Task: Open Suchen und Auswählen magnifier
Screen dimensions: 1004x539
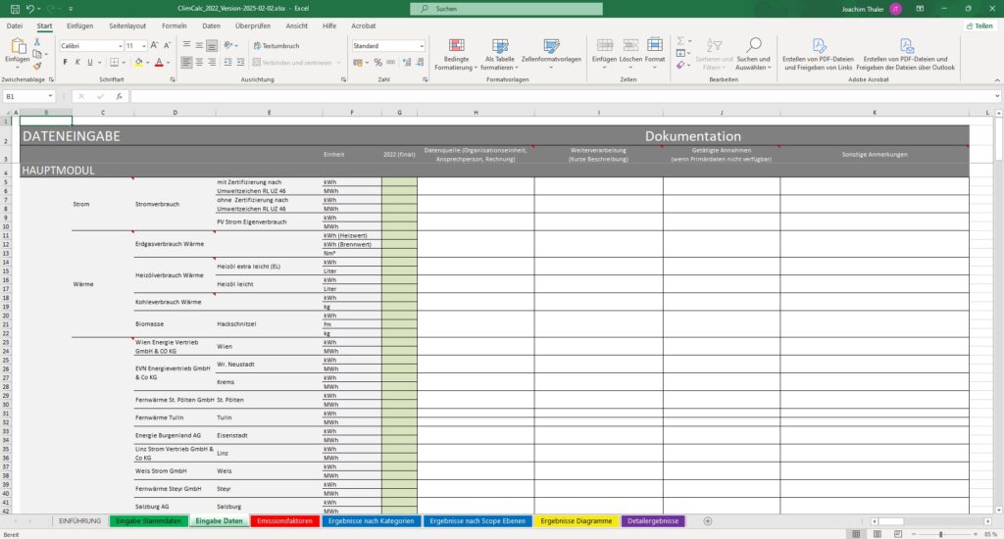Action: (753, 54)
